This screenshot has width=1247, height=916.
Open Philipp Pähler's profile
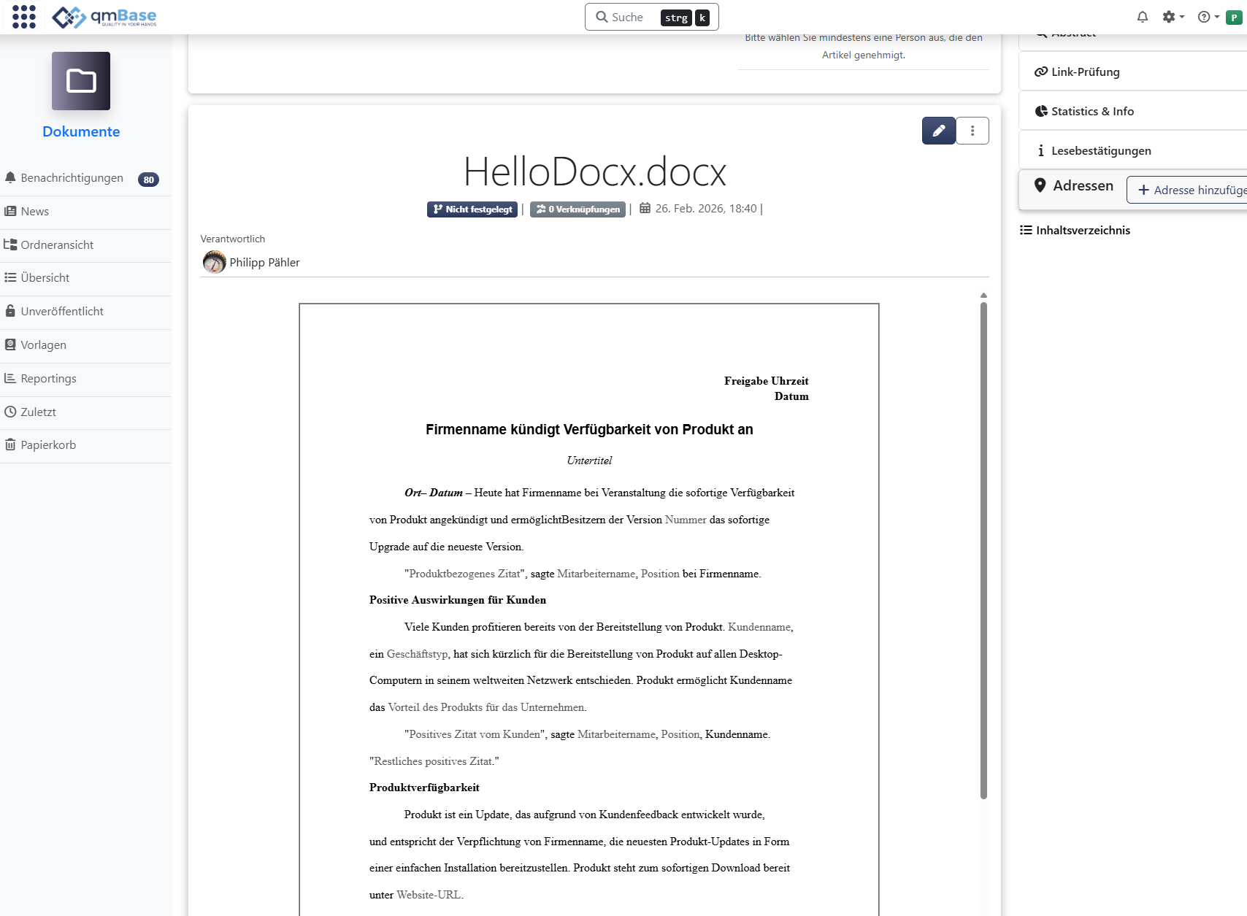click(x=264, y=262)
